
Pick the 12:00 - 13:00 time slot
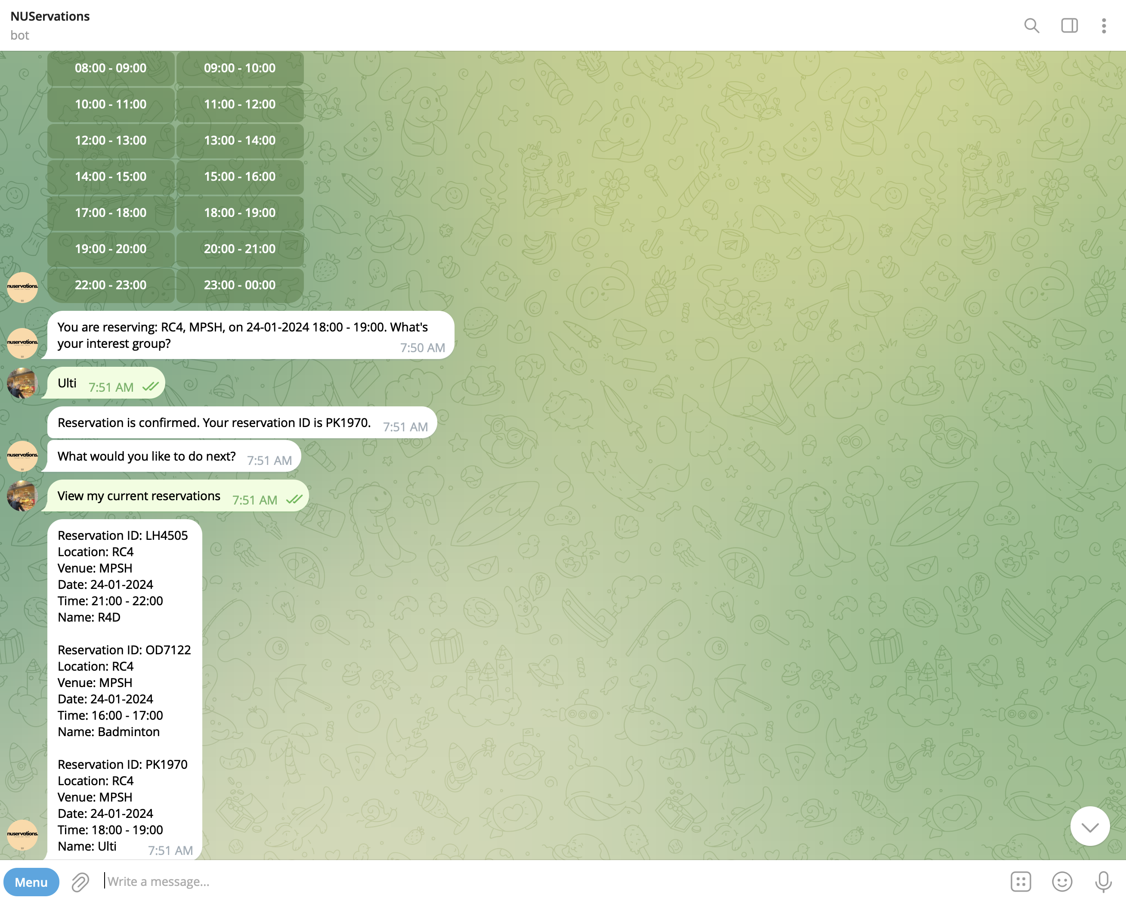click(111, 140)
